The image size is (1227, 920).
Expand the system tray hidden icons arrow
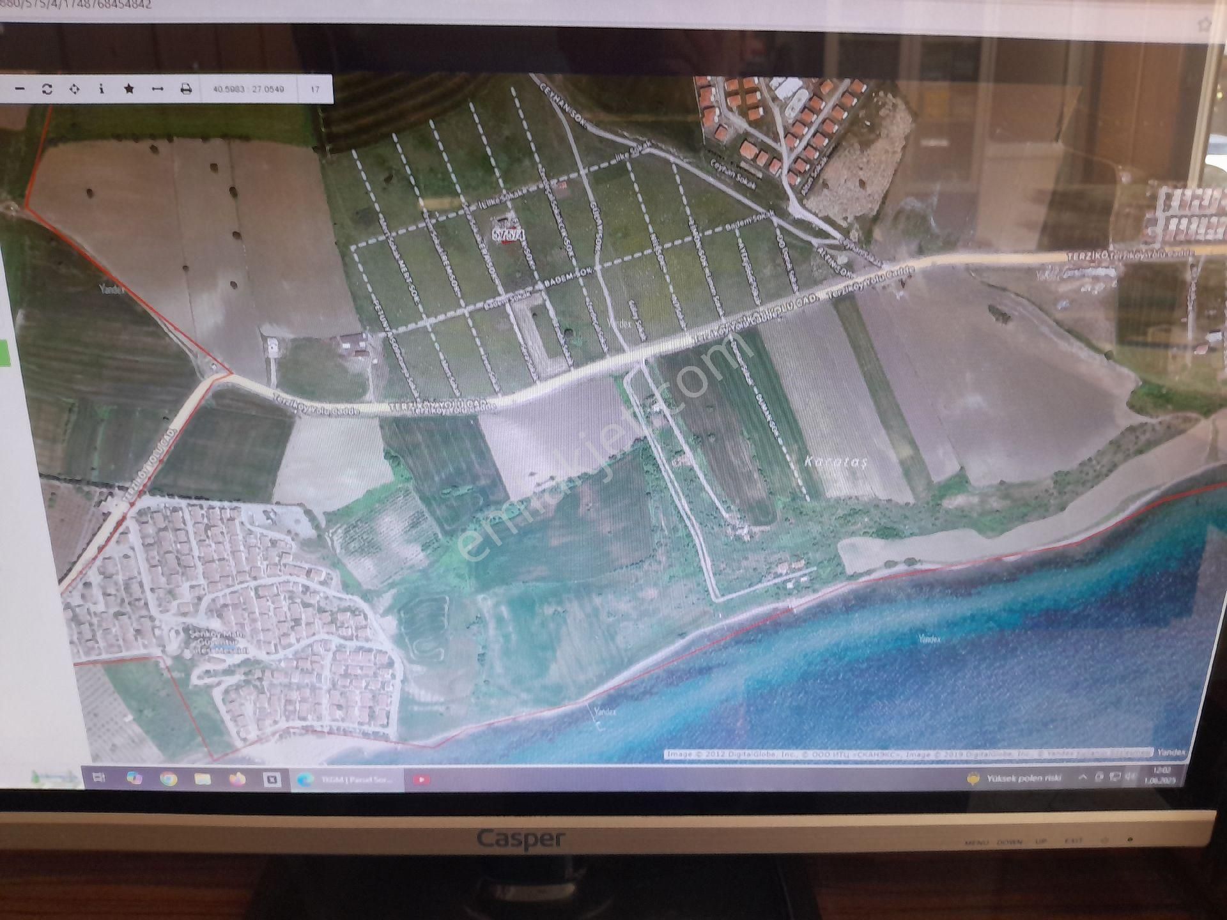point(1082,778)
